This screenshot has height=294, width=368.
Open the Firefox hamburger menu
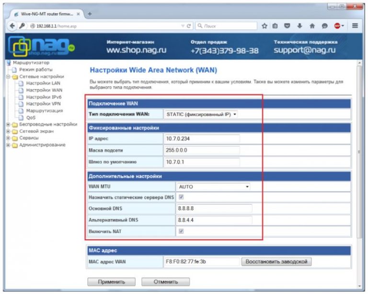[x=355, y=26]
